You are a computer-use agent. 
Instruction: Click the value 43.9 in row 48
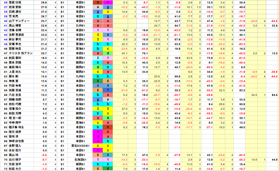click(189, 58)
